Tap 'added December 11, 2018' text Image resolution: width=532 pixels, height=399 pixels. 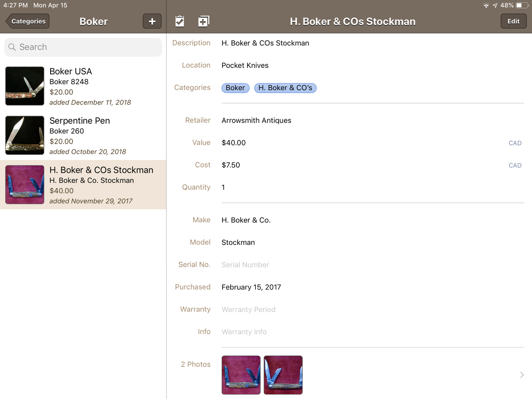(x=90, y=102)
